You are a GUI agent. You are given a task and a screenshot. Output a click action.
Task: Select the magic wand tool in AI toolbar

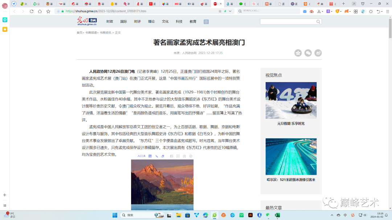[157, 156]
